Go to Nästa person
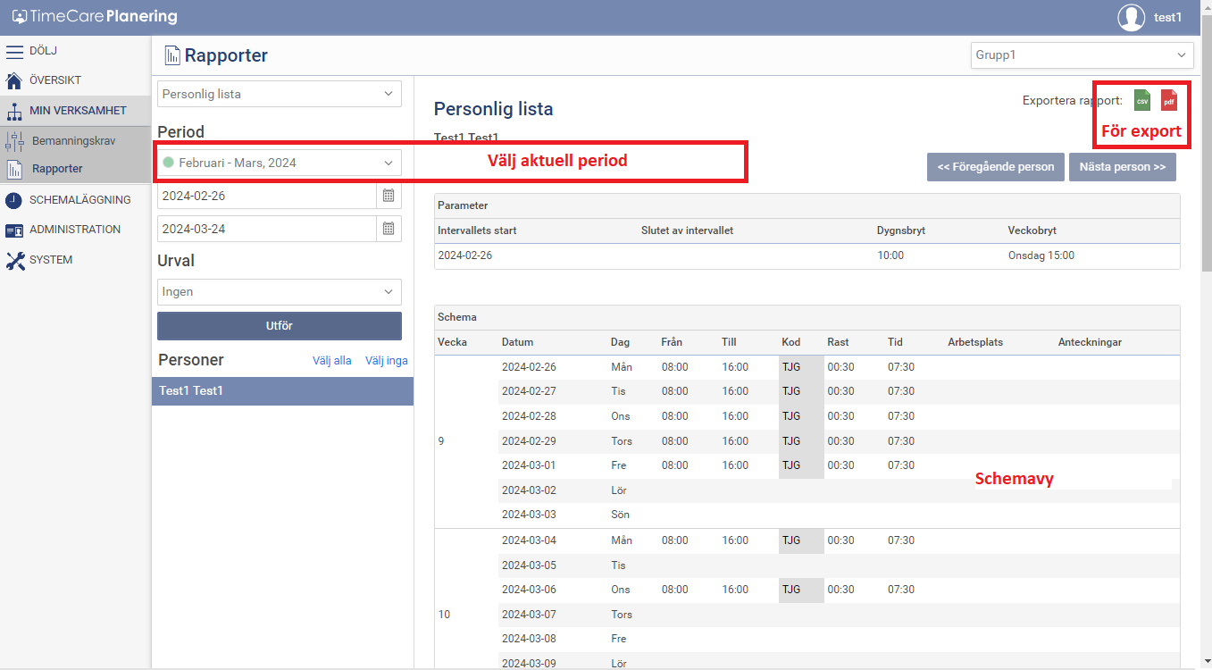The image size is (1212, 670). point(1122,167)
